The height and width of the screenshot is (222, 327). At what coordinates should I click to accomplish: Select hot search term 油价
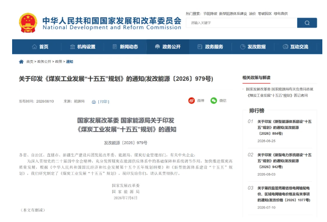[x=252, y=14]
